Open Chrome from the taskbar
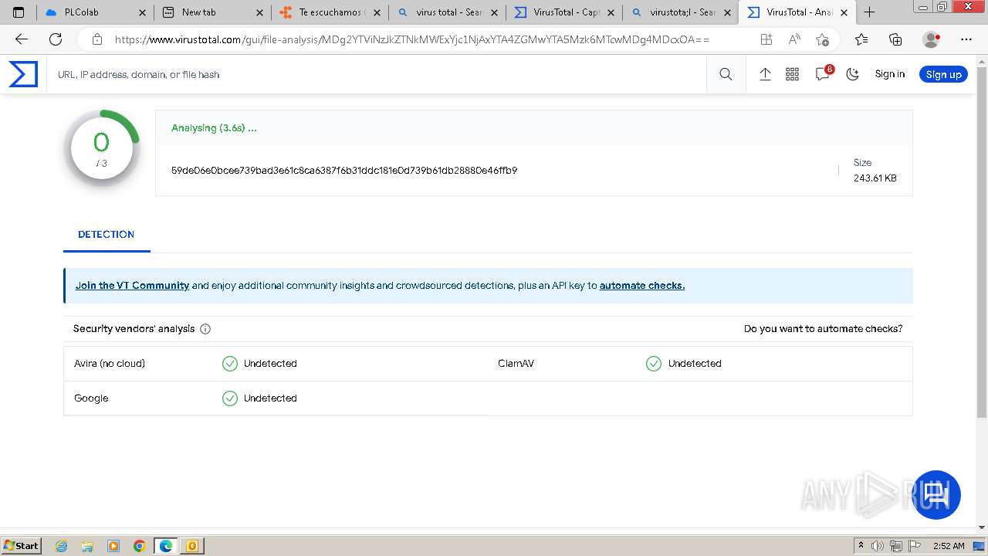 click(x=139, y=546)
